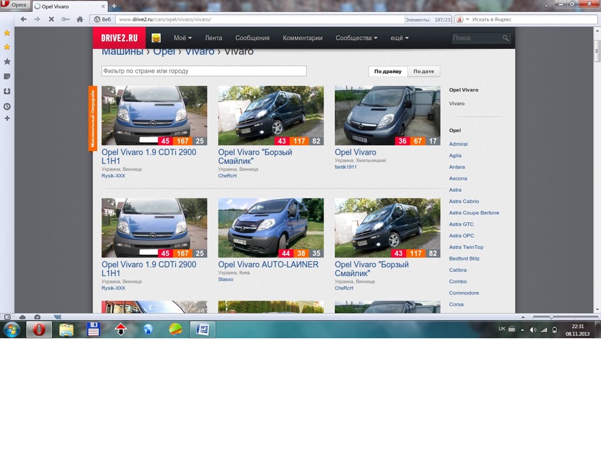Click the country or city filter field

204,71
